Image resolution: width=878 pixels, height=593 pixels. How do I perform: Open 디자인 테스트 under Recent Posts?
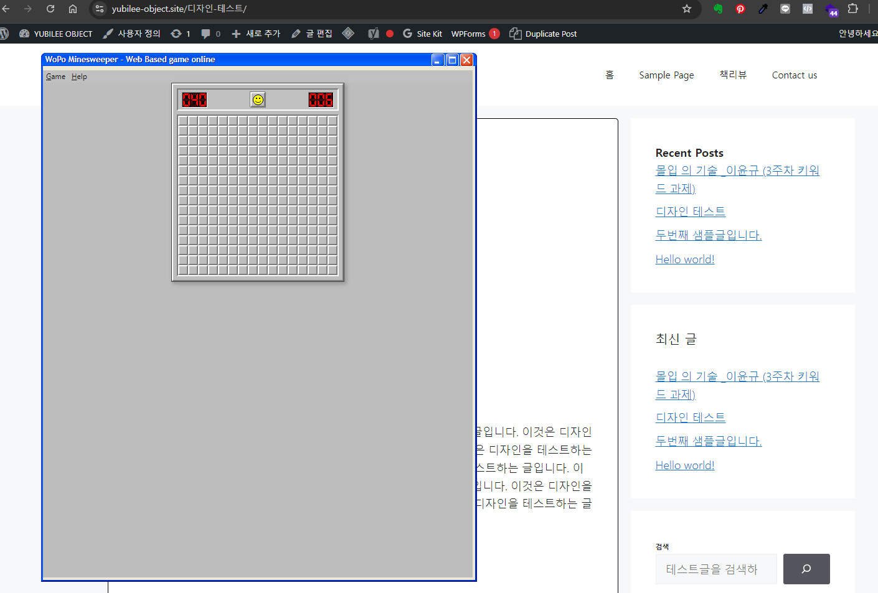click(691, 212)
